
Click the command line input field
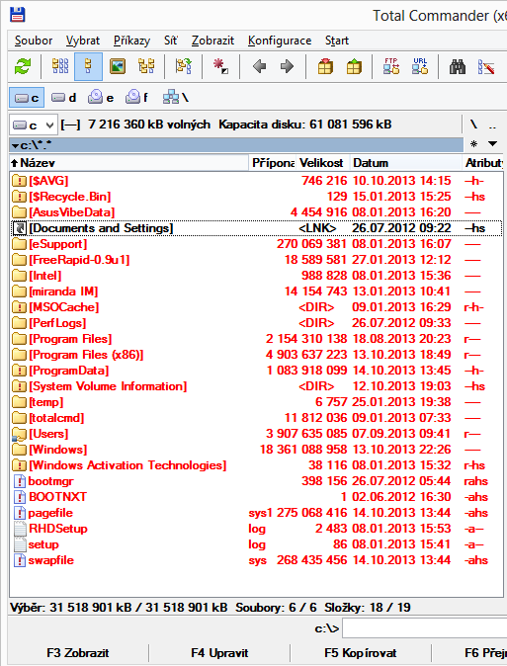tap(425, 628)
